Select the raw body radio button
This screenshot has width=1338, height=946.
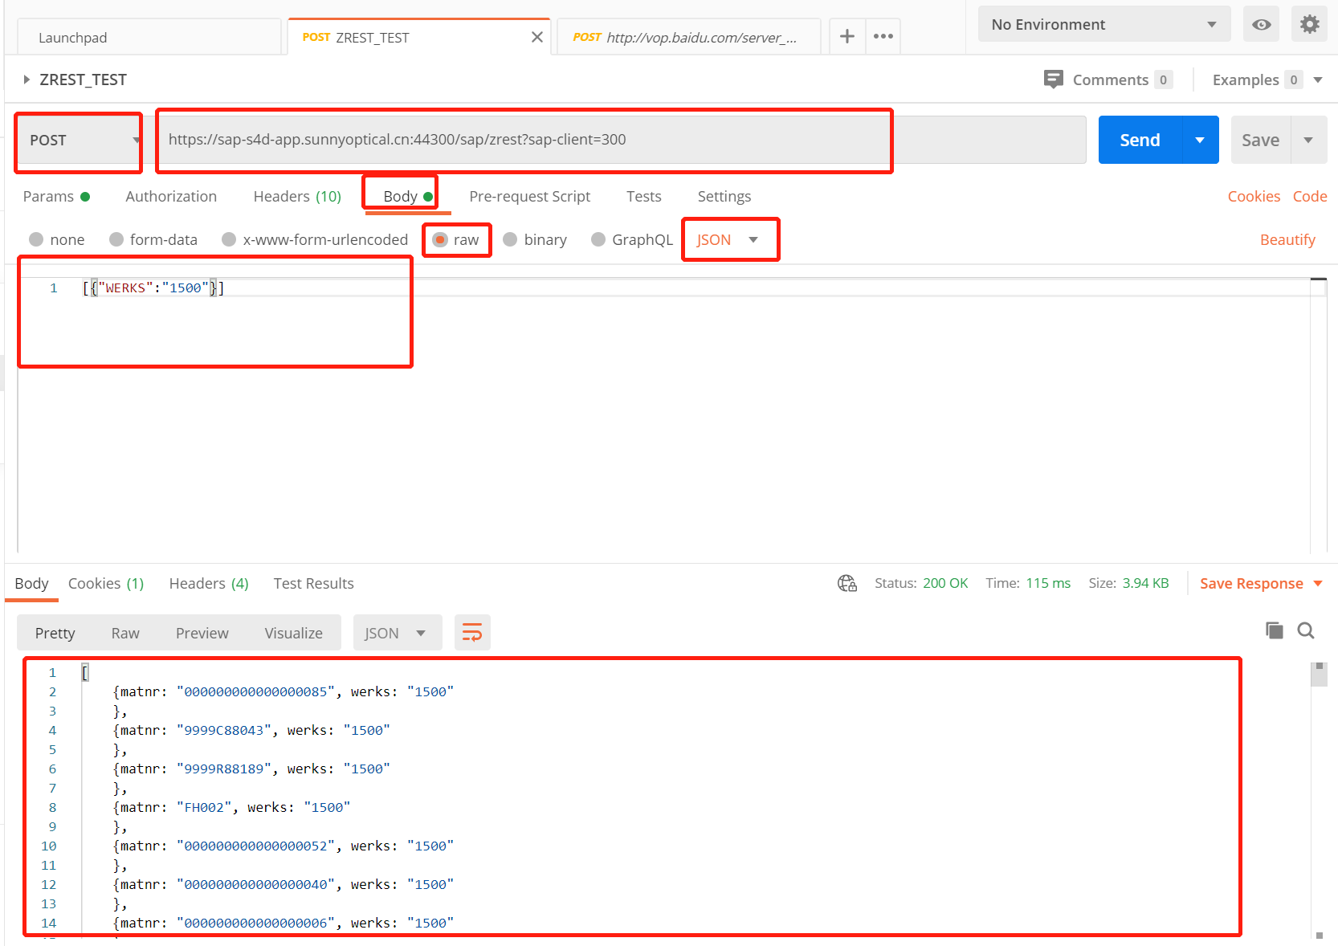(440, 239)
